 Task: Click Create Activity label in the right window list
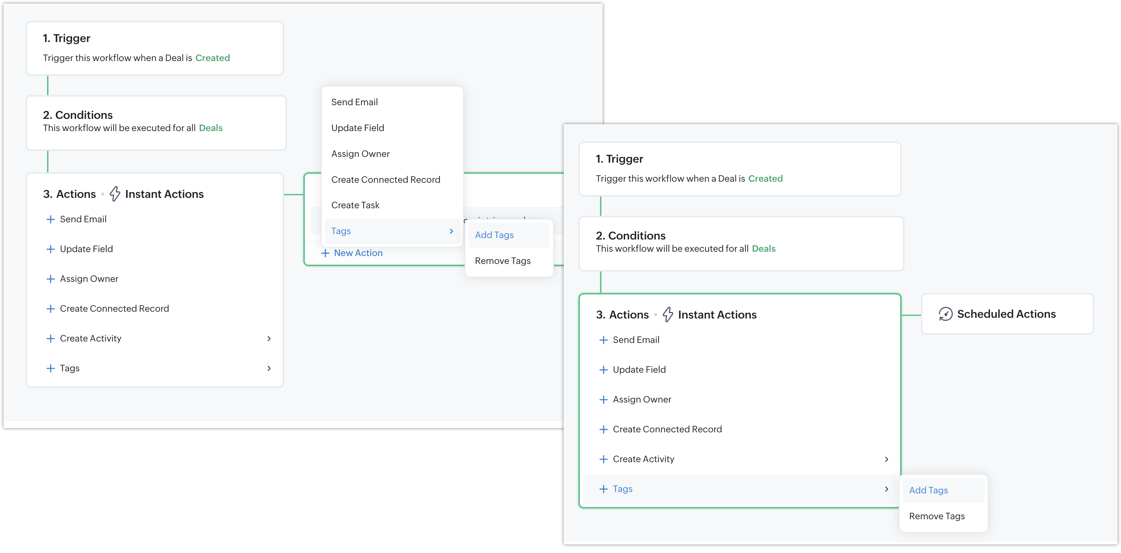pyautogui.click(x=643, y=459)
